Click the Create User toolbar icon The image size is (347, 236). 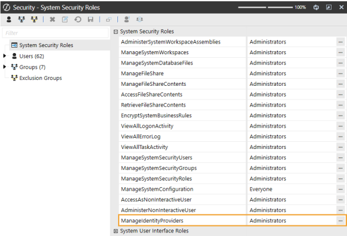tap(9, 20)
